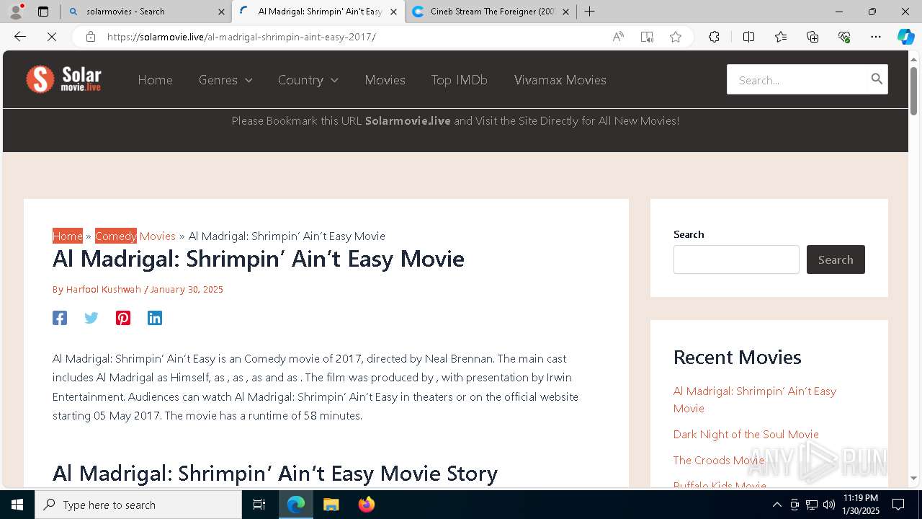Screen dimensions: 922x519
Task: Open browser Extensions icon
Action: pos(714,37)
